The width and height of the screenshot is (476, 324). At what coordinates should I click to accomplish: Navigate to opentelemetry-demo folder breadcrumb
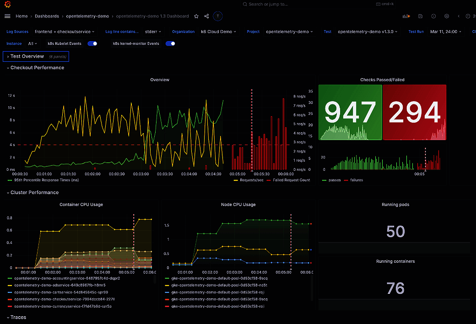click(x=87, y=16)
